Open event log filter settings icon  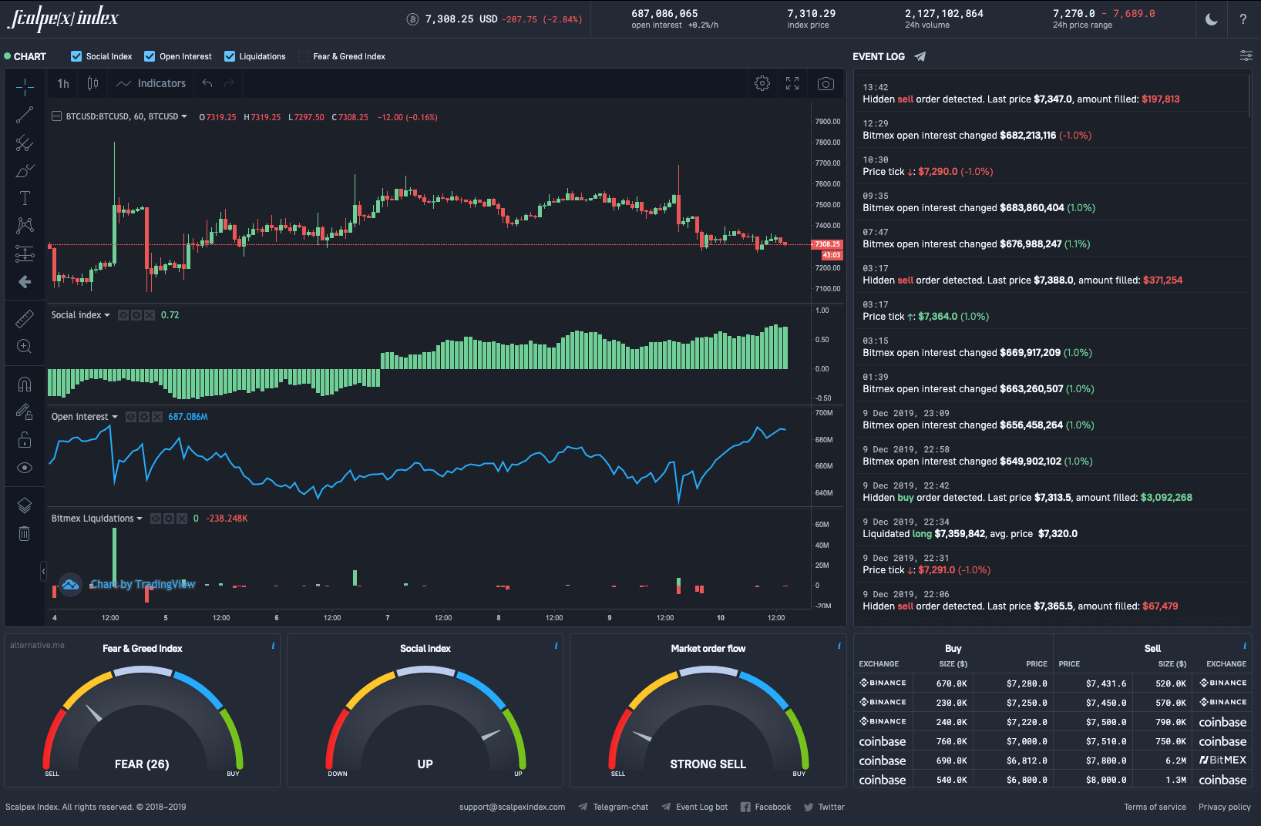1246,55
